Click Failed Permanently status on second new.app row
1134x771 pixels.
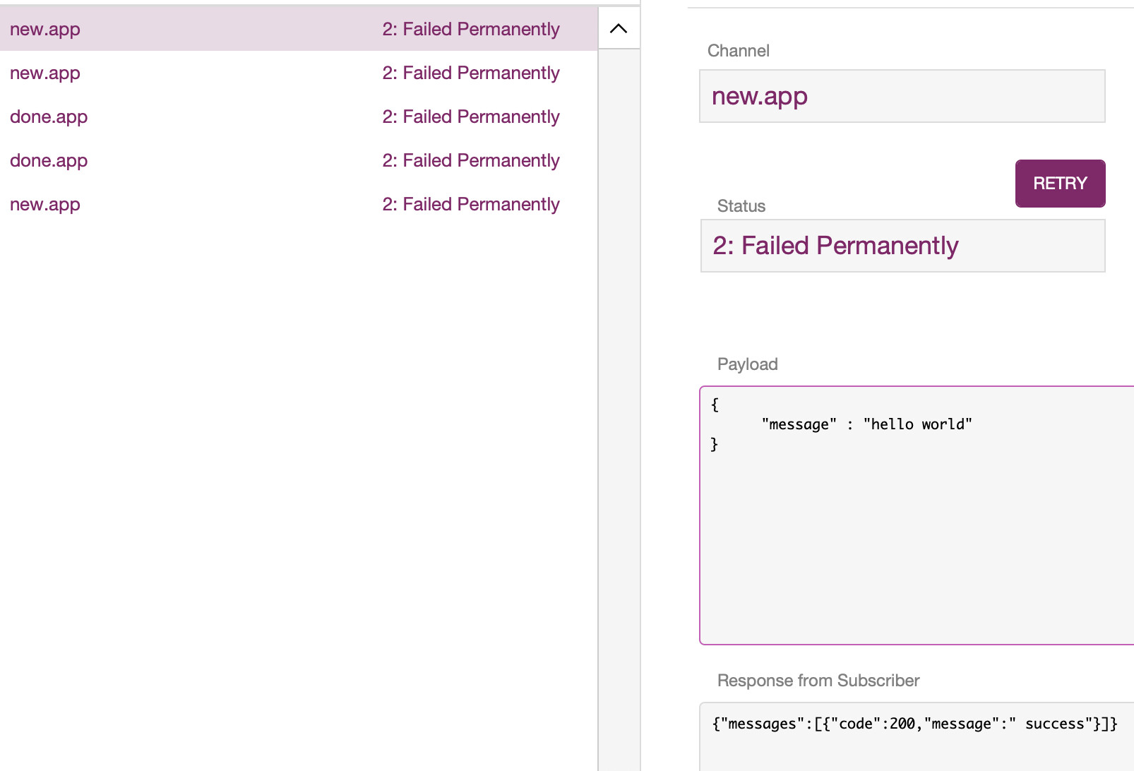coord(470,73)
